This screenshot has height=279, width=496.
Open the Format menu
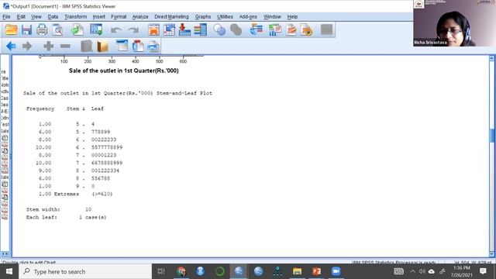coord(119,17)
